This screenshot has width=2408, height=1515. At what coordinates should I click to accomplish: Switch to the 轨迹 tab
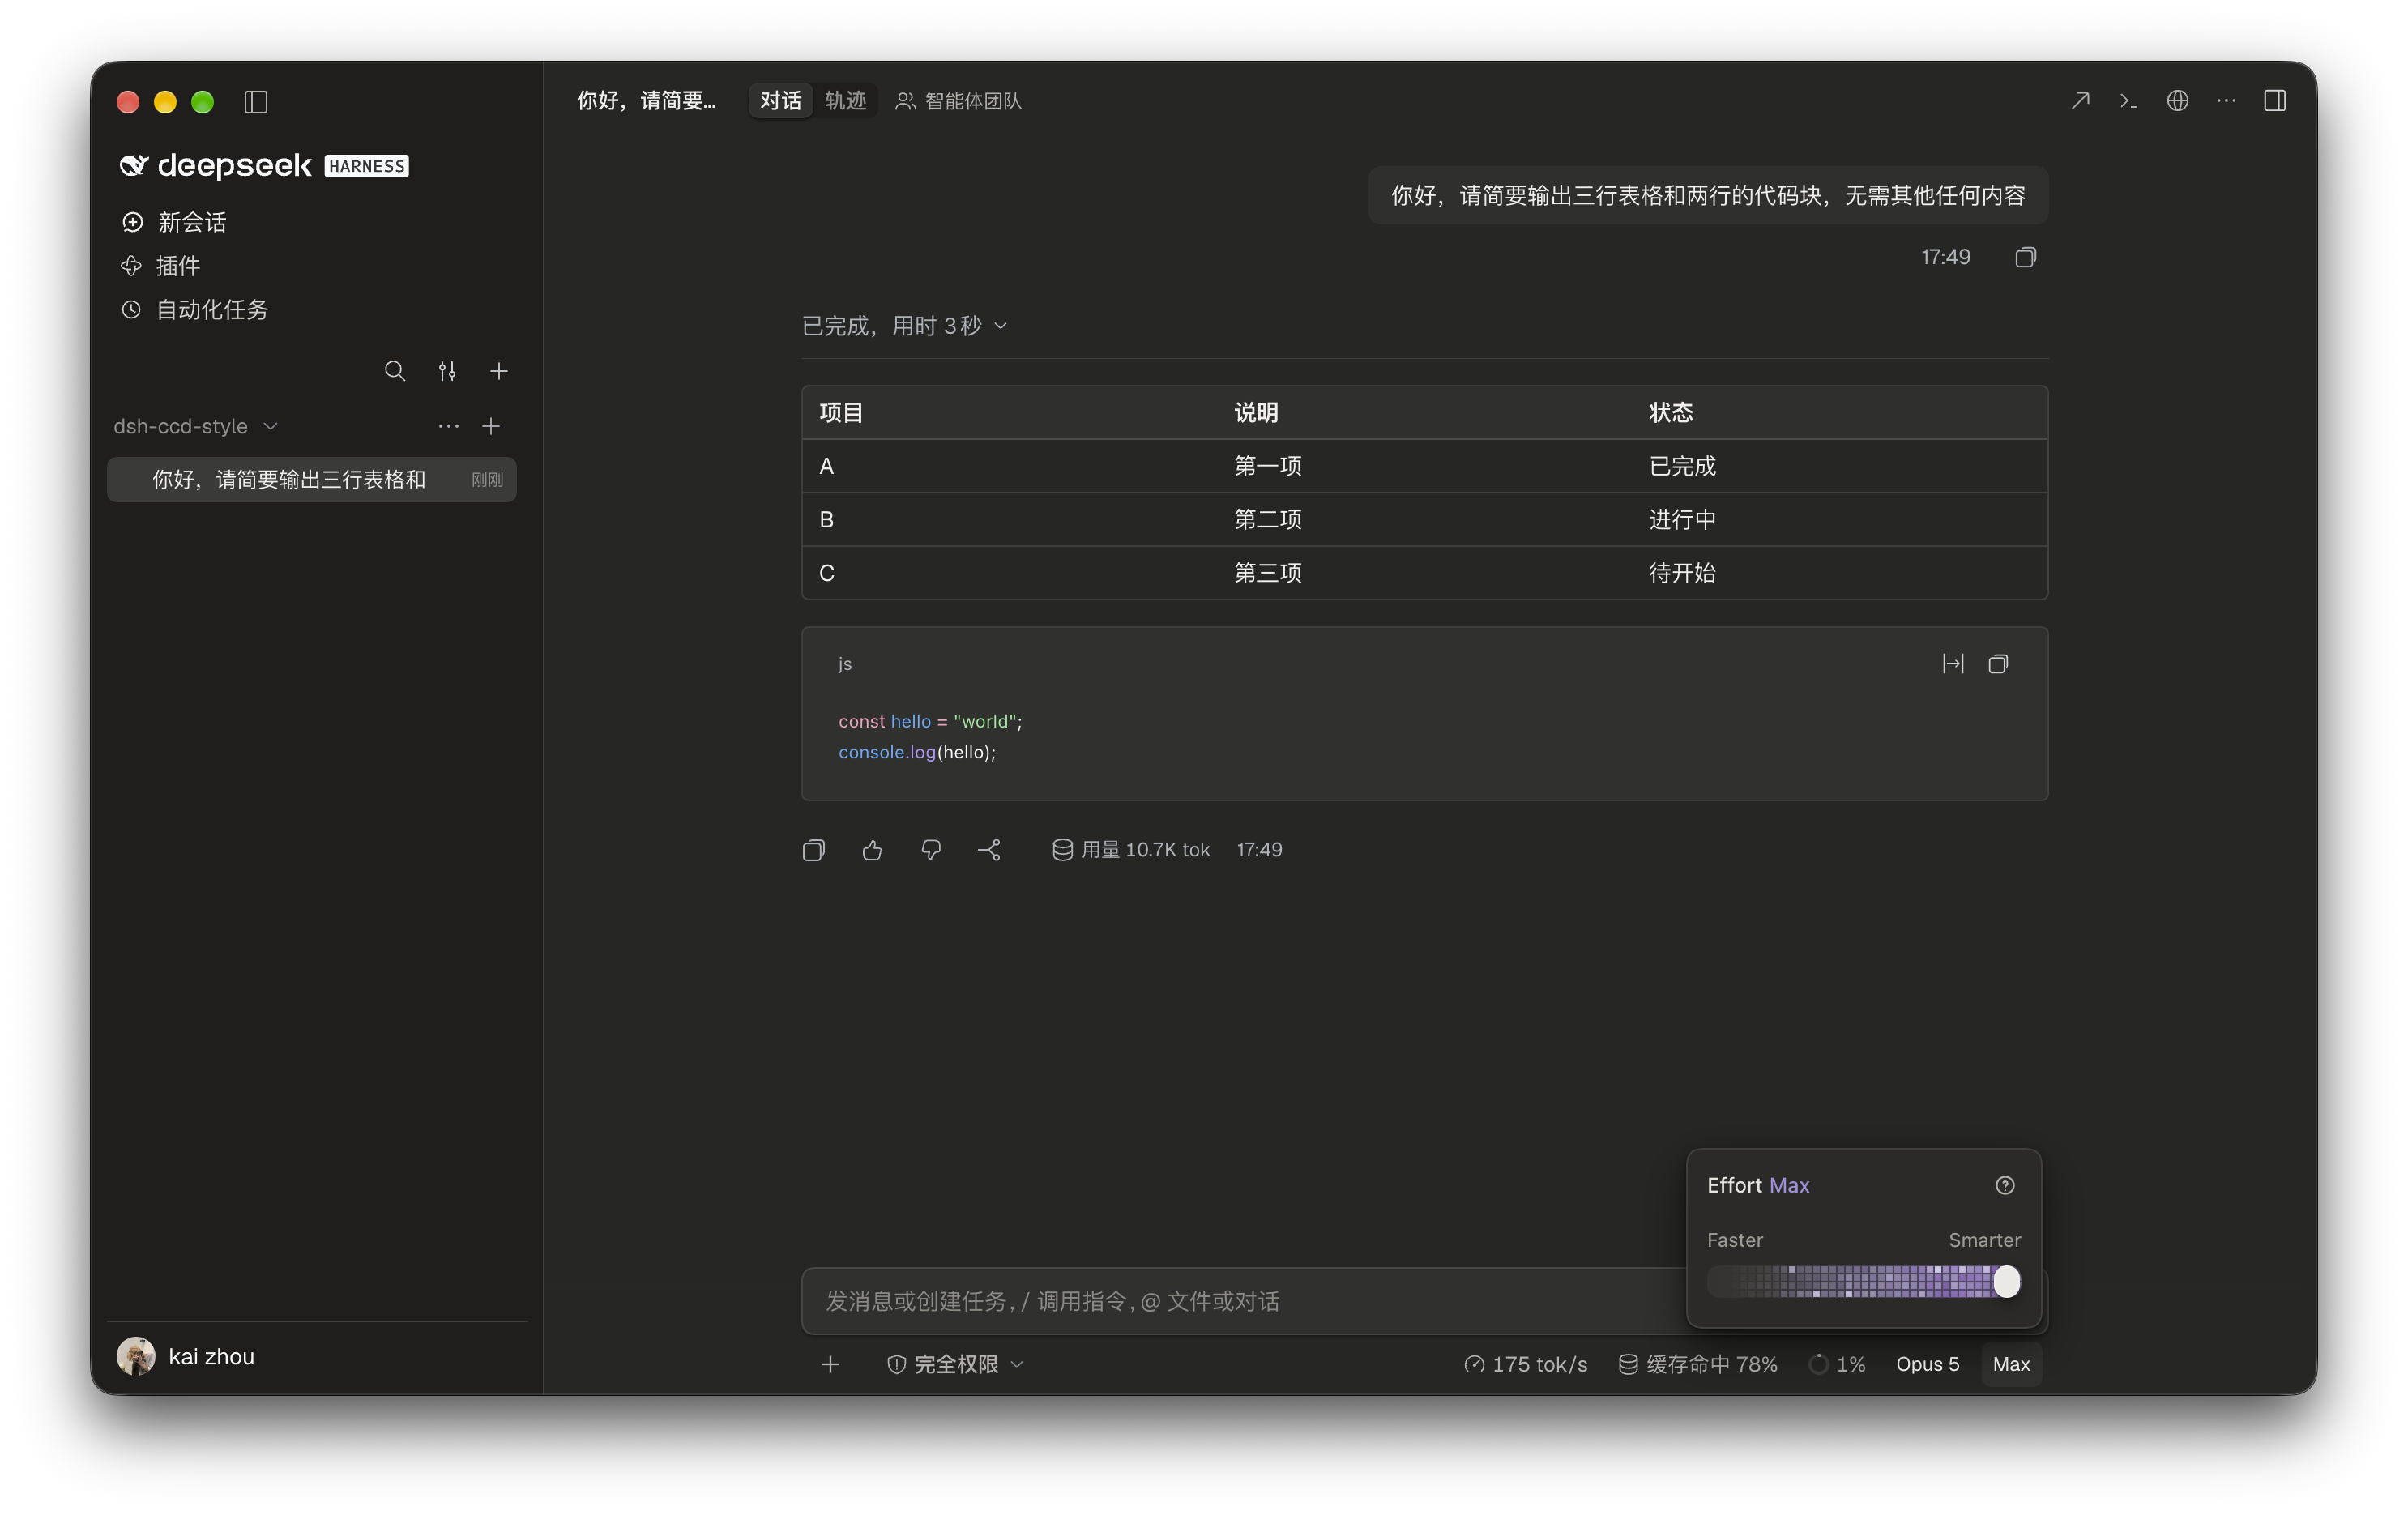click(845, 101)
